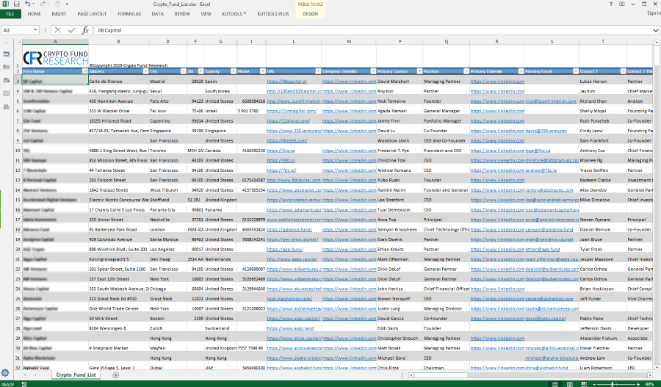Open the Phone column filter dropdown

[x=263, y=71]
